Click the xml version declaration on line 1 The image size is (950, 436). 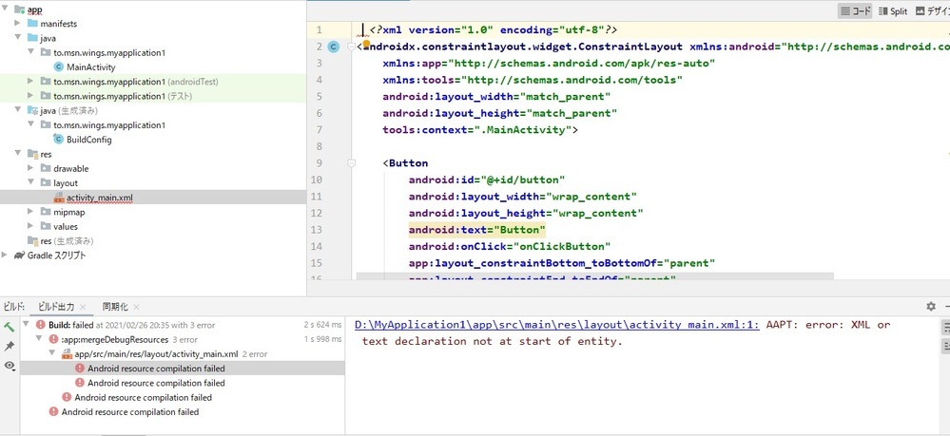point(494,29)
